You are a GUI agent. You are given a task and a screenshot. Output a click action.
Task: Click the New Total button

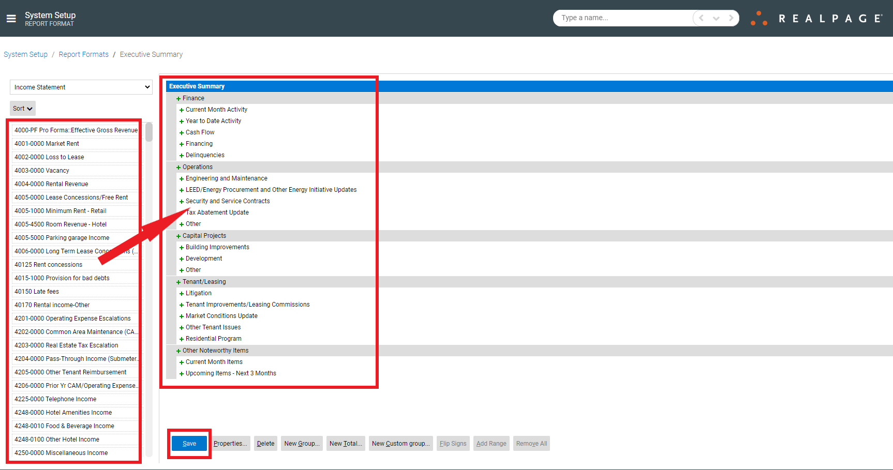point(346,444)
